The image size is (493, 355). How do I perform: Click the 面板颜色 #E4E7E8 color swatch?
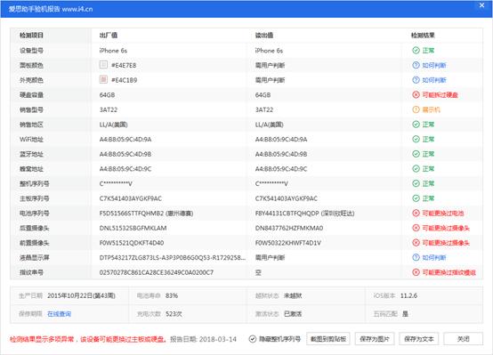(x=103, y=65)
